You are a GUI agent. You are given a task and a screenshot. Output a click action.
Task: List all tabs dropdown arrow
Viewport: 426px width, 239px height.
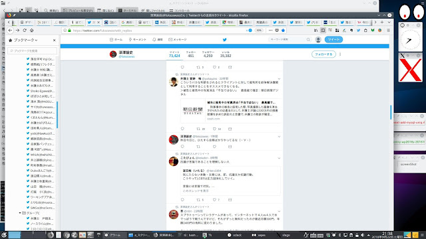point(389,22)
